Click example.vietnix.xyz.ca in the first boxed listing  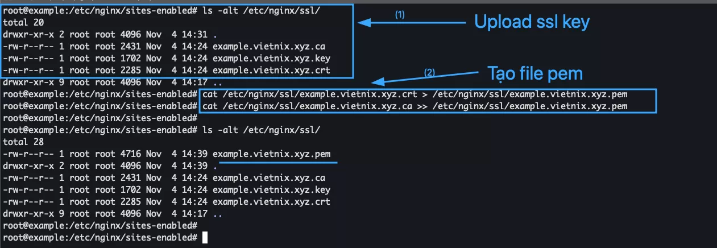point(269,47)
